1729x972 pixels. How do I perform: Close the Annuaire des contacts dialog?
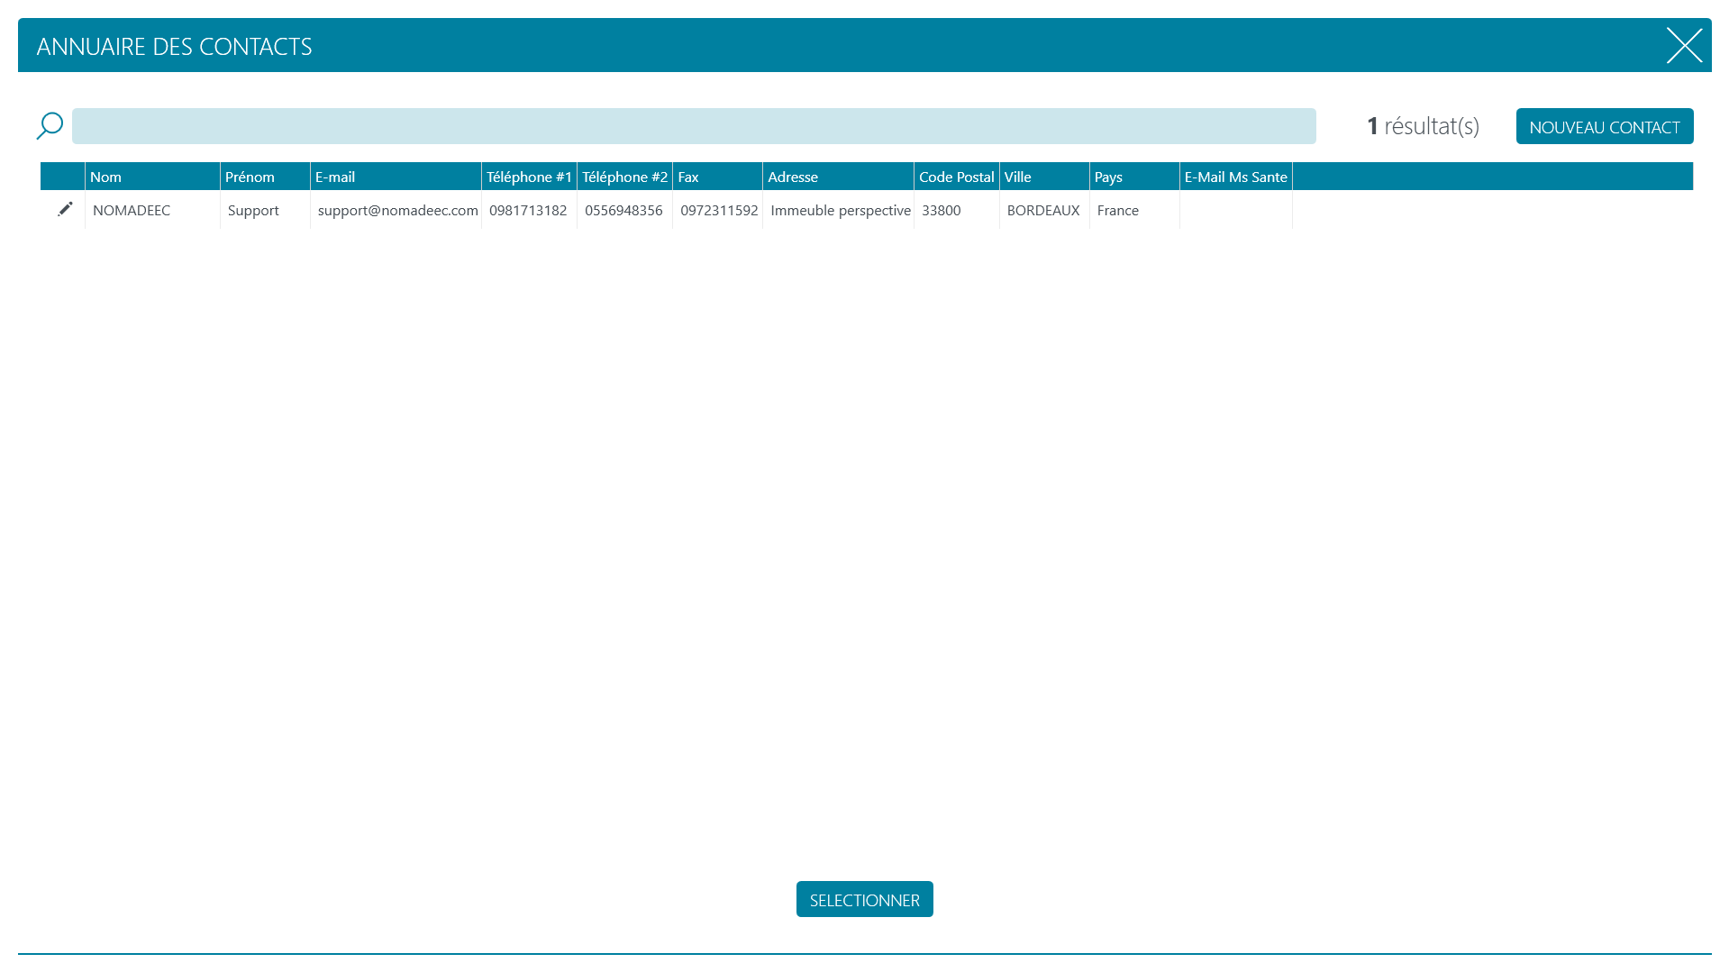point(1684,45)
